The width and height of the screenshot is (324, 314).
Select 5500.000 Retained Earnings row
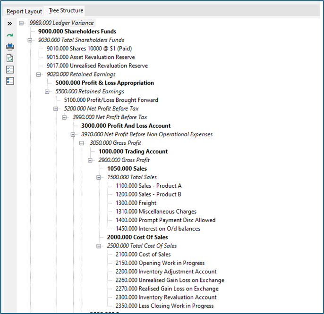pos(90,91)
